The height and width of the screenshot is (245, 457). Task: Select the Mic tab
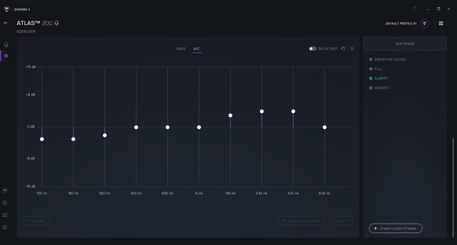pos(196,49)
